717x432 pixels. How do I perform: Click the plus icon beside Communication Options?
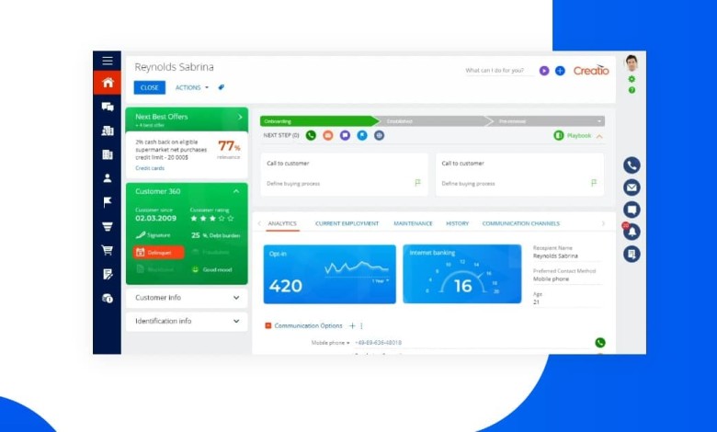pos(352,326)
